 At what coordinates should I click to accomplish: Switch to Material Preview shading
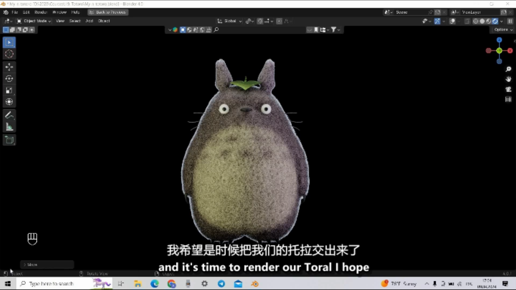tap(489, 21)
